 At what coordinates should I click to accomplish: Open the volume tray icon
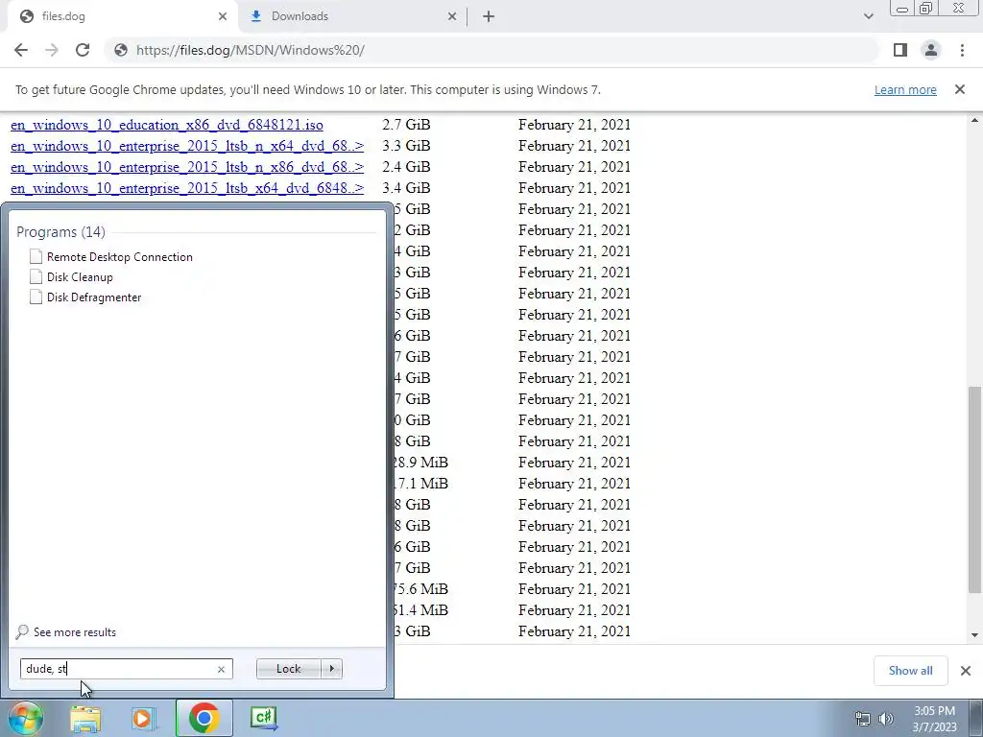[x=886, y=719]
